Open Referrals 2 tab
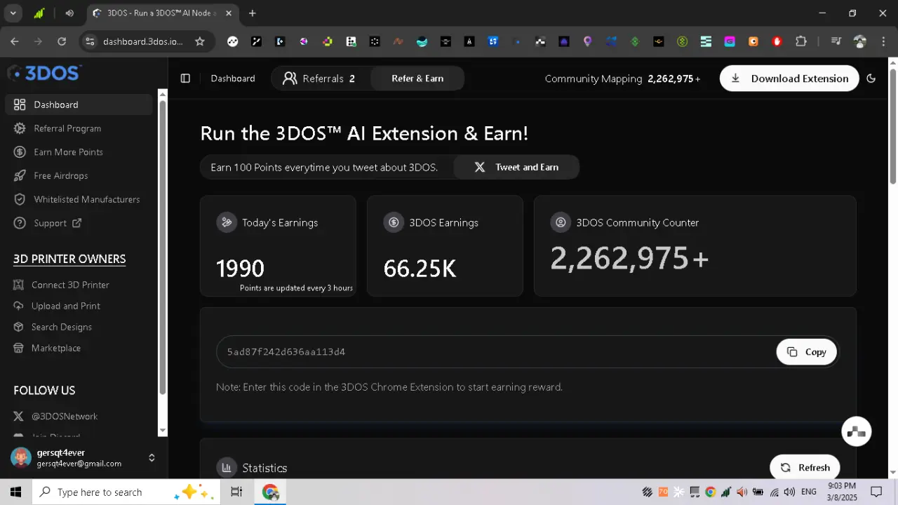The image size is (898, 505). point(319,79)
